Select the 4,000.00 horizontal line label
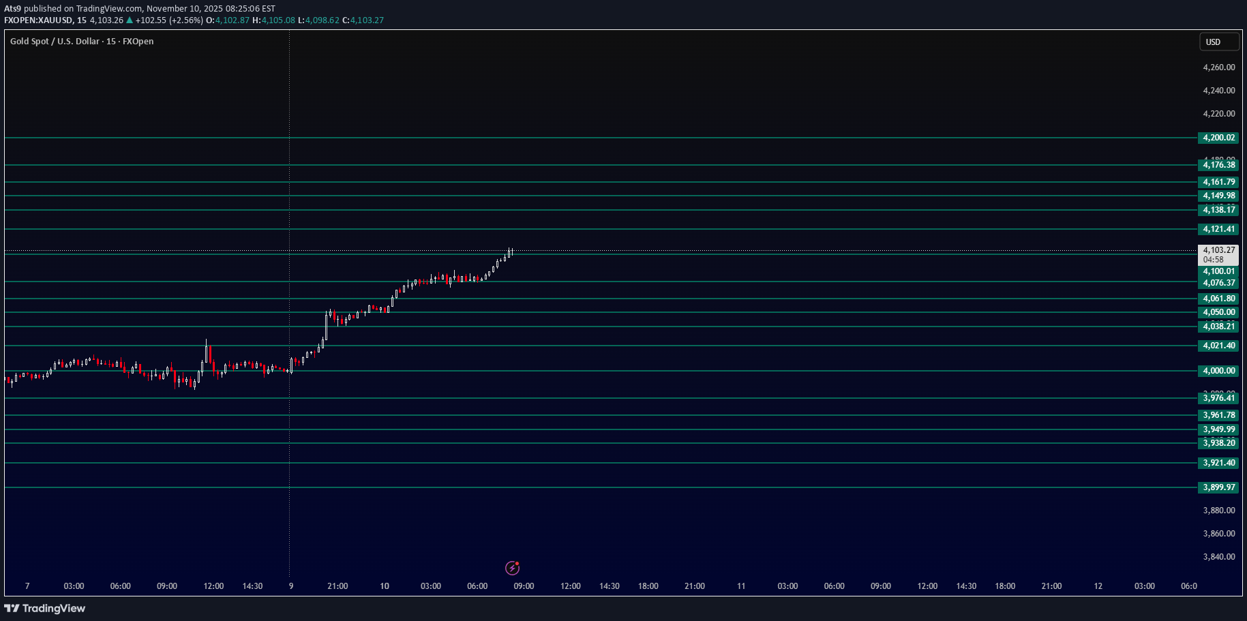Screen dimensions: 1247x621 [x=1218, y=371]
